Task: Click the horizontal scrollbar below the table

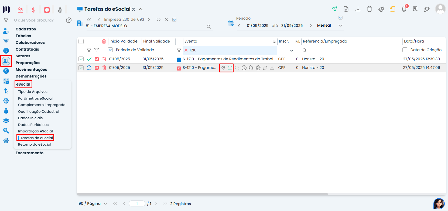Action: tap(202, 194)
